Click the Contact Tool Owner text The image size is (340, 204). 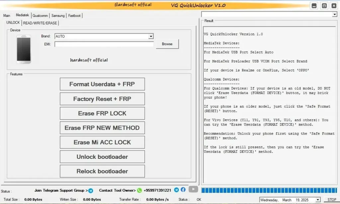pyautogui.click(x=117, y=190)
